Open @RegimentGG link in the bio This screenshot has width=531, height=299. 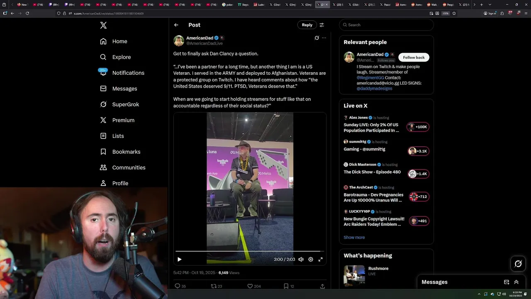[x=370, y=78]
